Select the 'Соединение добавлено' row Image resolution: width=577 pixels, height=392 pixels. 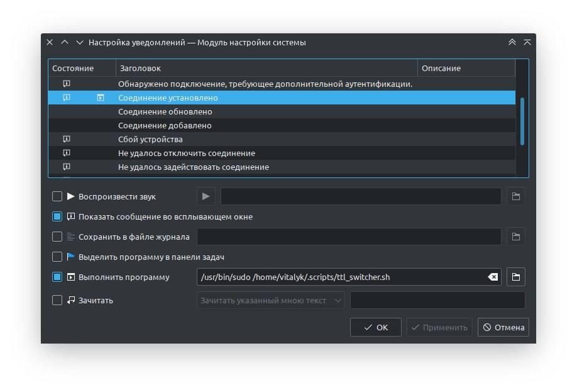tap(282, 125)
